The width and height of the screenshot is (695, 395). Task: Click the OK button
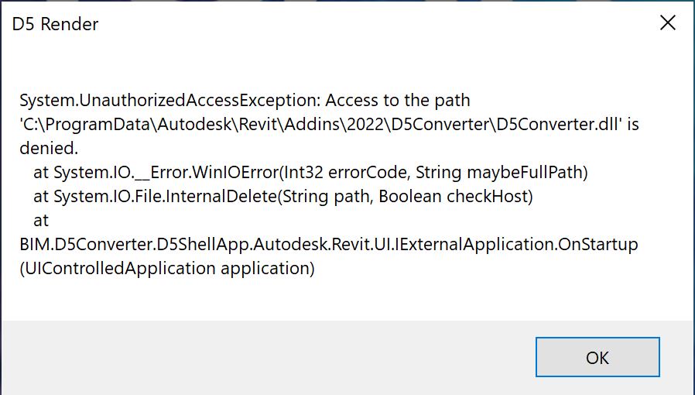[x=597, y=357]
